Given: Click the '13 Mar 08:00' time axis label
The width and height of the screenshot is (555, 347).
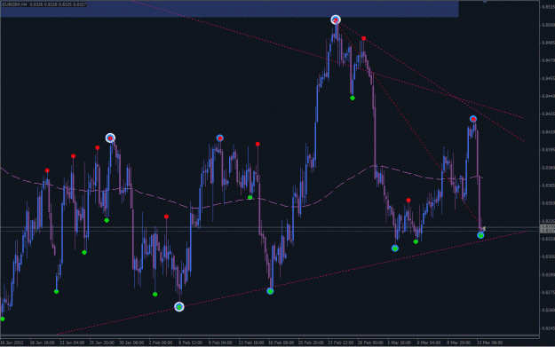Looking at the screenshot, I should [x=489, y=343].
